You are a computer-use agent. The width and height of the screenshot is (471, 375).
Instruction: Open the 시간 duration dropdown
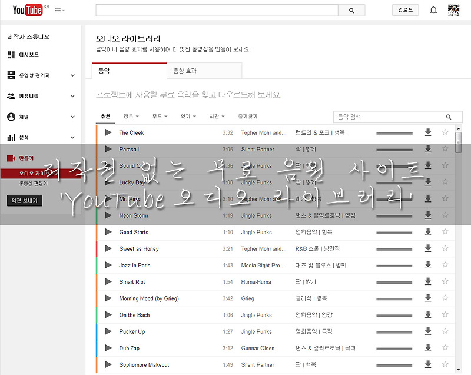[217, 117]
